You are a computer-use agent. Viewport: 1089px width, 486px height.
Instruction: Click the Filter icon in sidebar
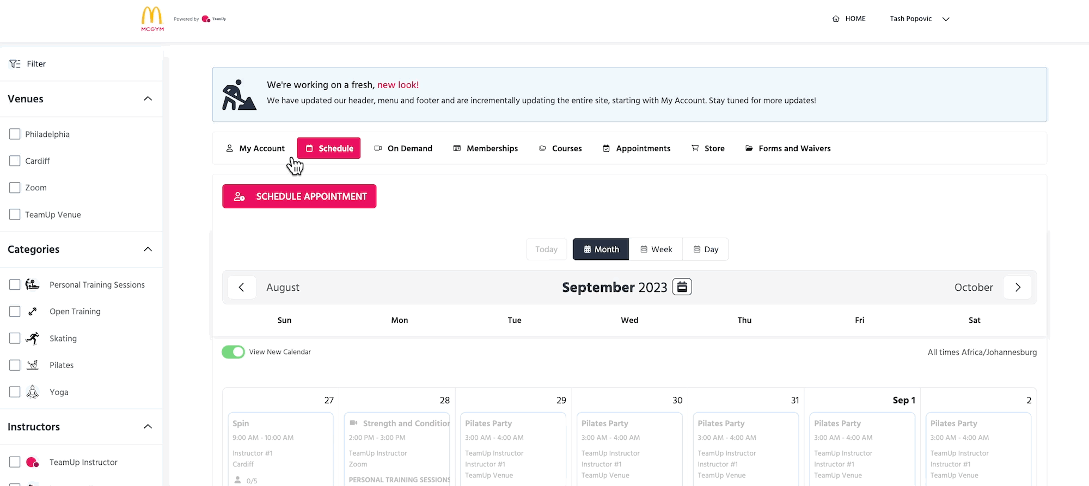[15, 64]
